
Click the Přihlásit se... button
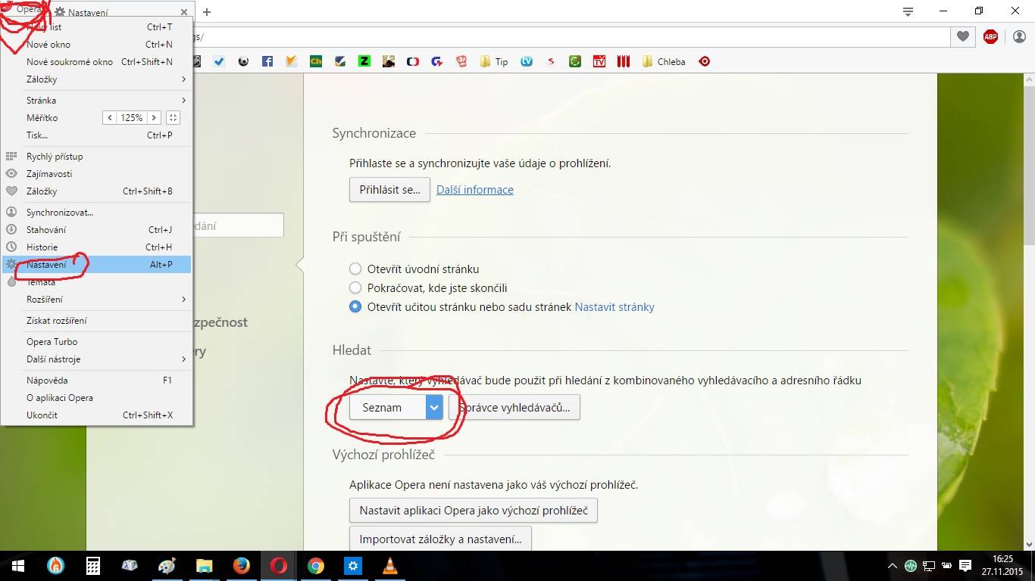tap(389, 190)
